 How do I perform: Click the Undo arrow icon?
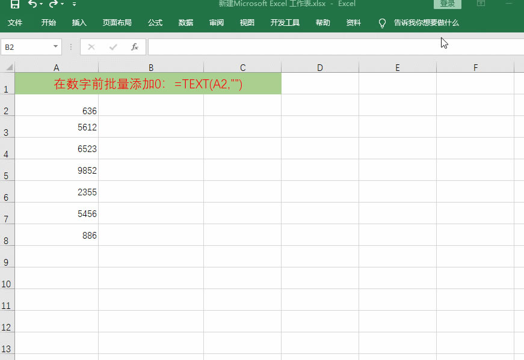32,4
